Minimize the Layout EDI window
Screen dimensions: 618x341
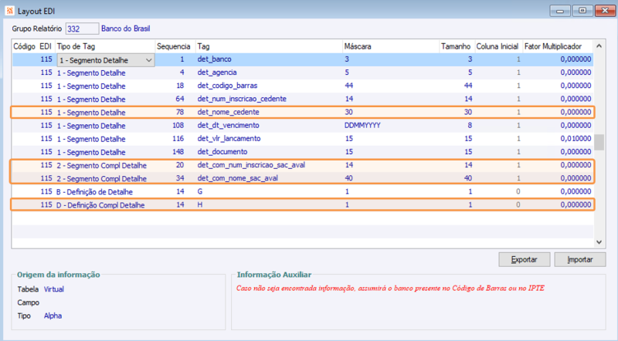559,11
